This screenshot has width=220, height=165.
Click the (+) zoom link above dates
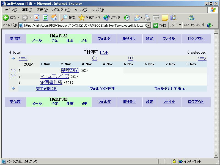pyautogui.click(x=130, y=58)
